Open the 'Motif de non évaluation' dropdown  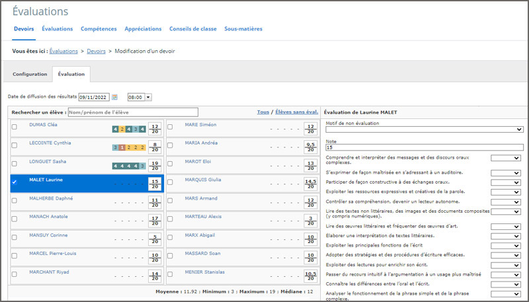(x=424, y=130)
